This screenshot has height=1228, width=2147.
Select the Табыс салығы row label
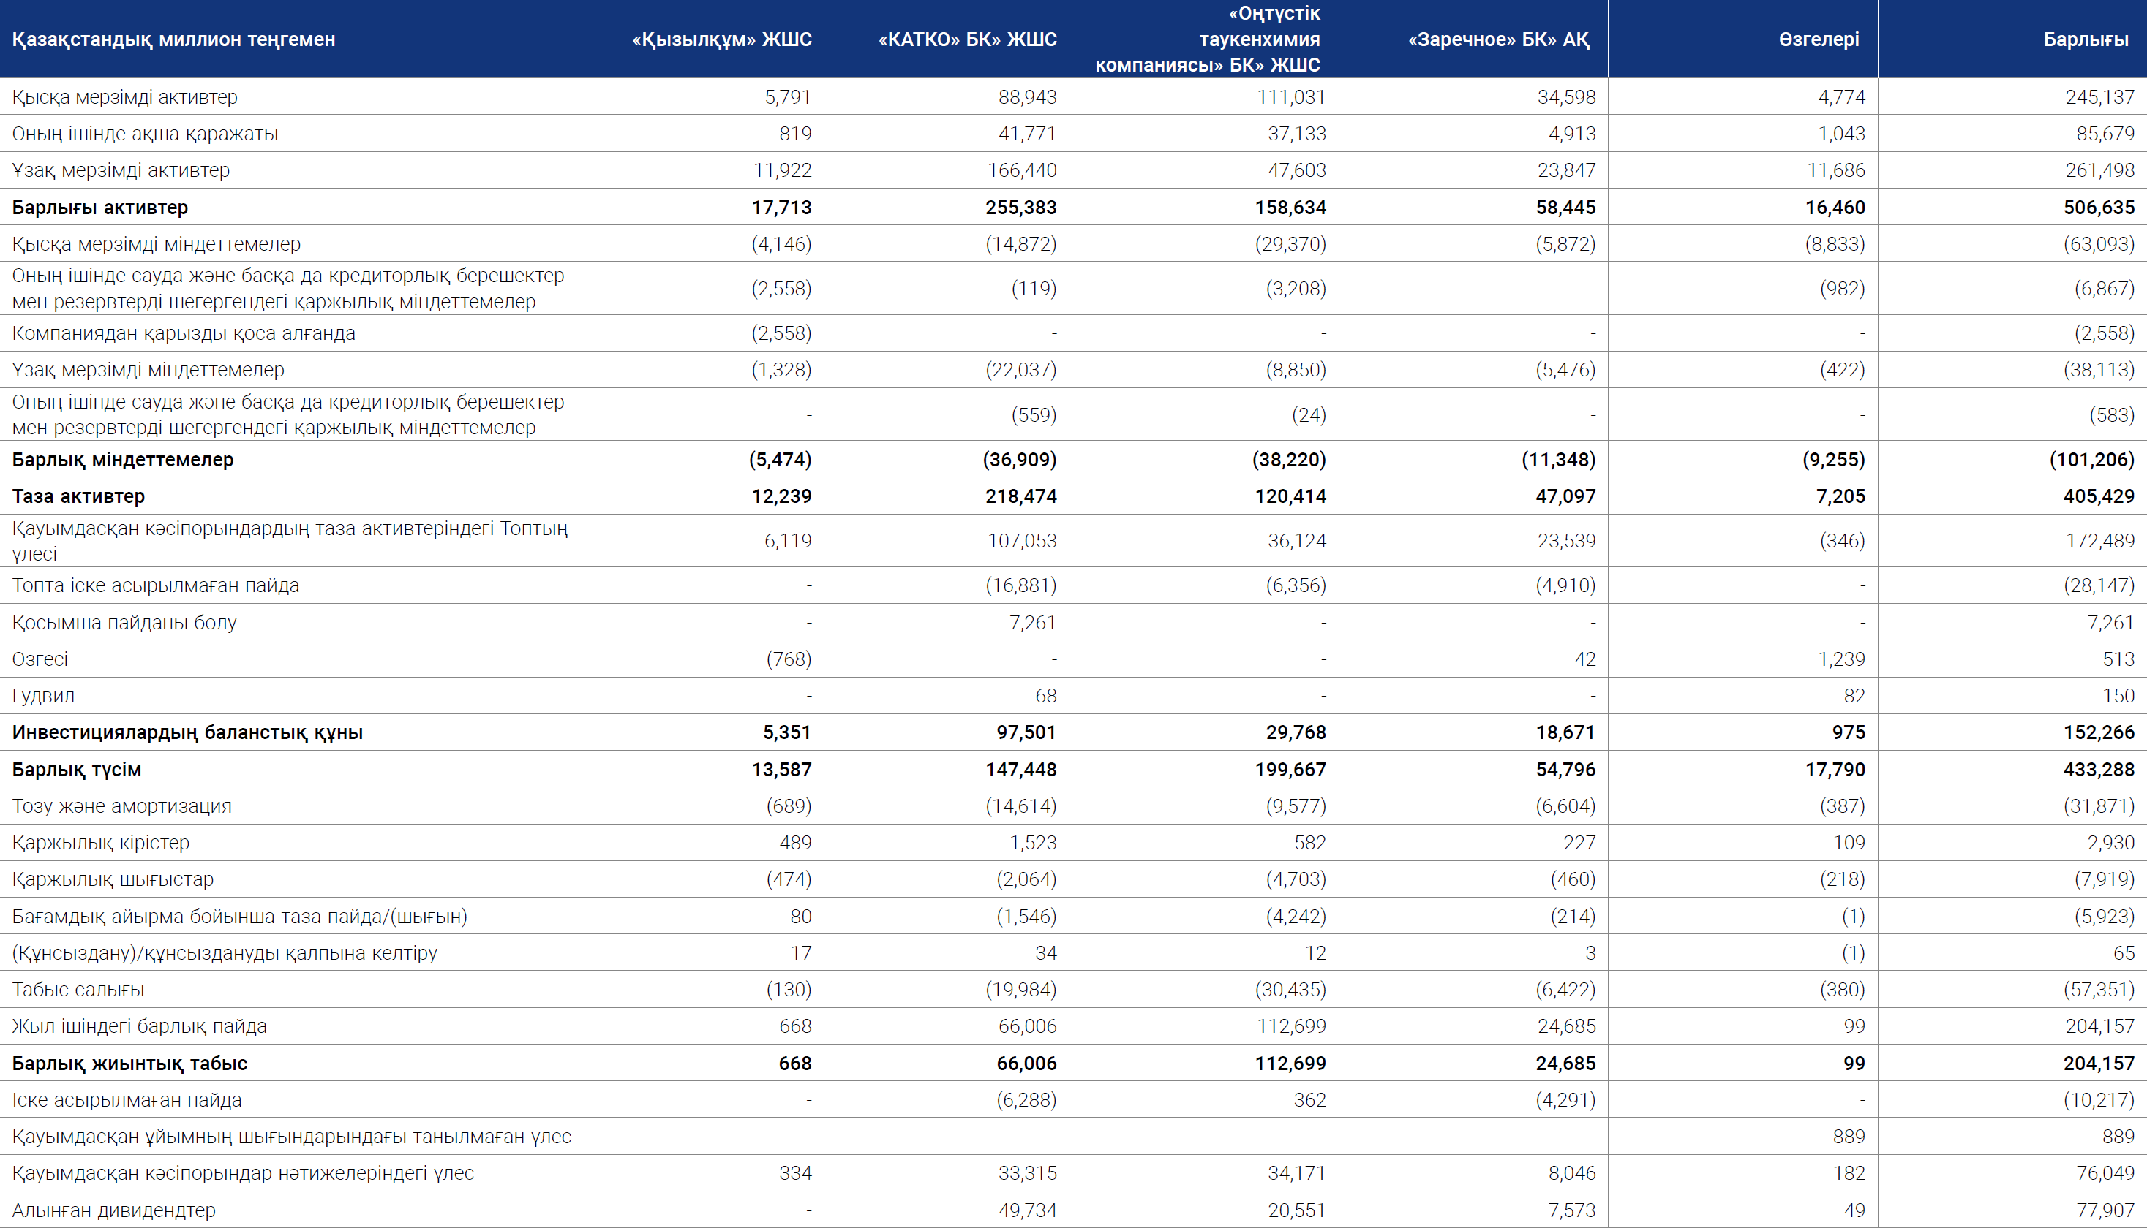pyautogui.click(x=78, y=989)
